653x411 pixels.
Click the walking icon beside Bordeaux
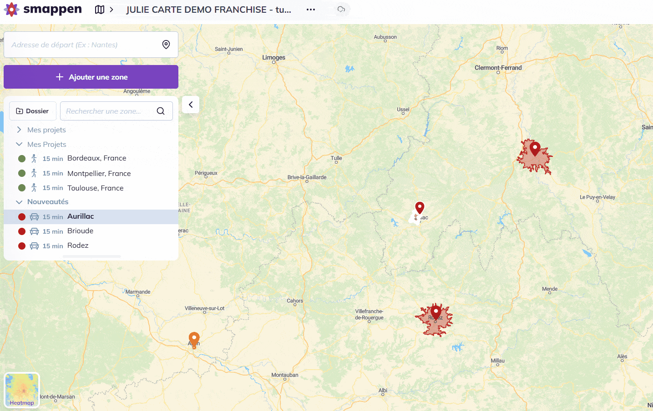click(34, 159)
